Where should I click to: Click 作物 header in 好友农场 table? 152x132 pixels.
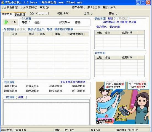click(111, 58)
